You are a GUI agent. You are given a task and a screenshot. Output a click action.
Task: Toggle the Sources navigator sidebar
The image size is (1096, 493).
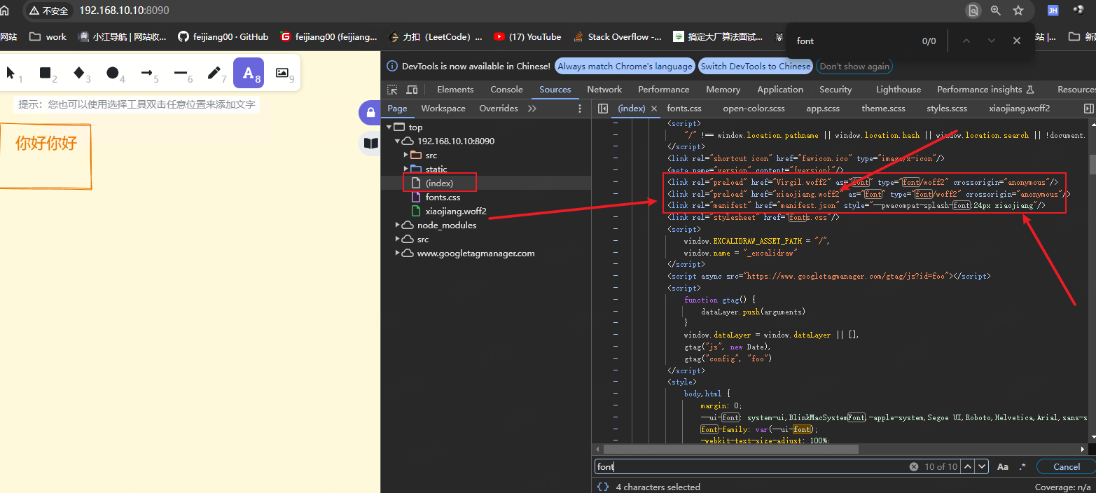tap(603, 109)
